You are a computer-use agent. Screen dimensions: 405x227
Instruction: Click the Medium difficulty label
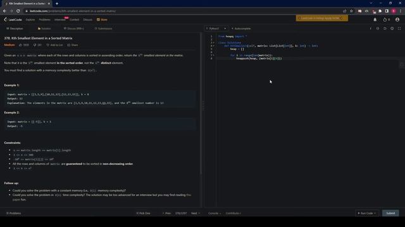point(9,45)
